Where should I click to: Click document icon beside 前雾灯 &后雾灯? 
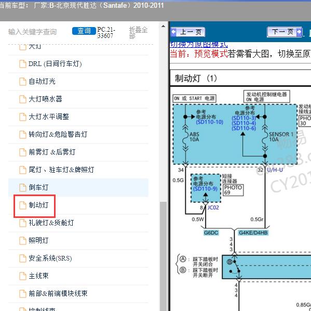tap(23, 152)
